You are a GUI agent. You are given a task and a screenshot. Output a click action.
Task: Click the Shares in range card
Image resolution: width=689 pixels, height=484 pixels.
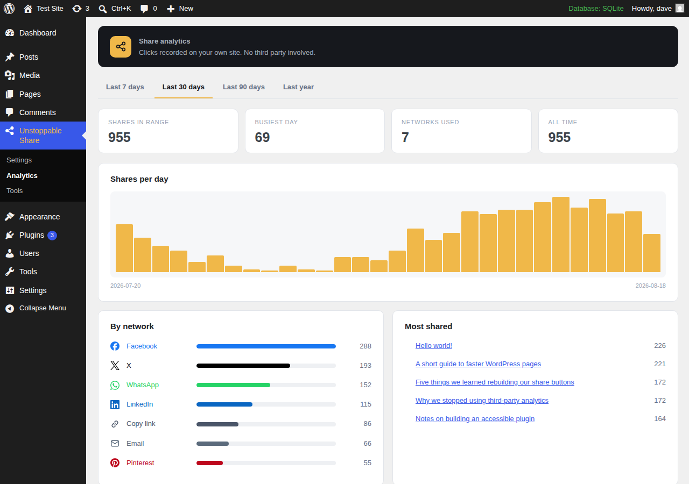[168, 131]
